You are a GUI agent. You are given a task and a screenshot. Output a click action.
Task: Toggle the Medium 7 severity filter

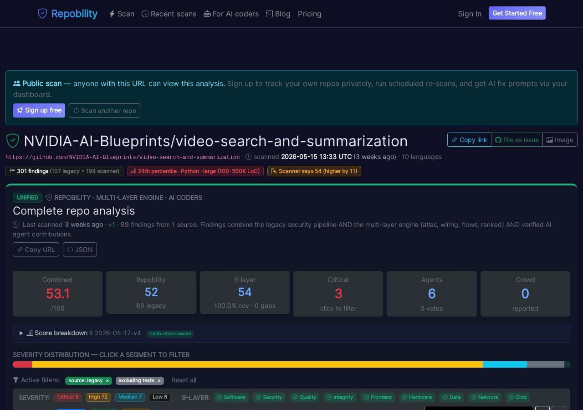(x=130, y=397)
